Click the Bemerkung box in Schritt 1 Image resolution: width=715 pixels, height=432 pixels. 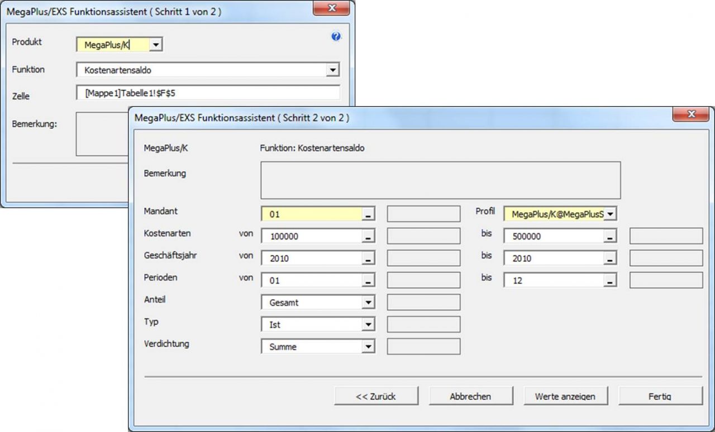(x=103, y=134)
